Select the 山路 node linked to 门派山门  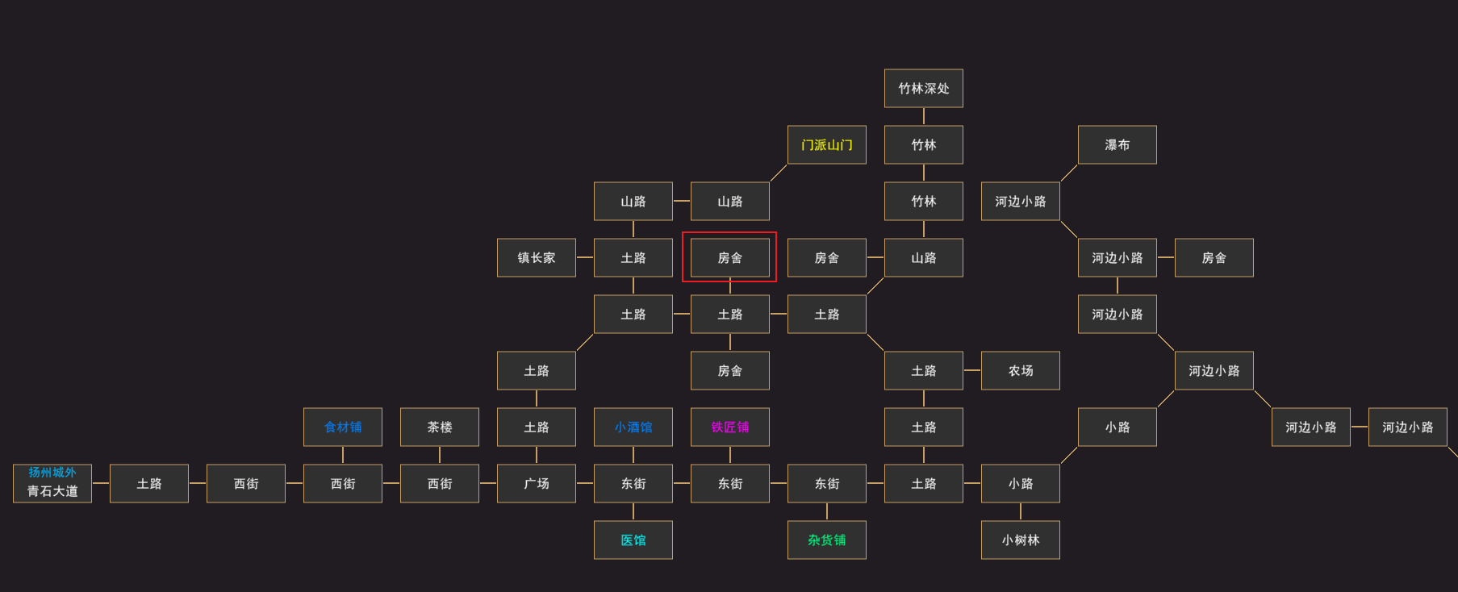click(x=729, y=201)
